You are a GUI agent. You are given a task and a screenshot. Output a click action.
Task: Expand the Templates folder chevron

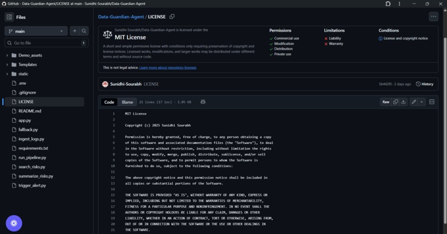[7, 65]
